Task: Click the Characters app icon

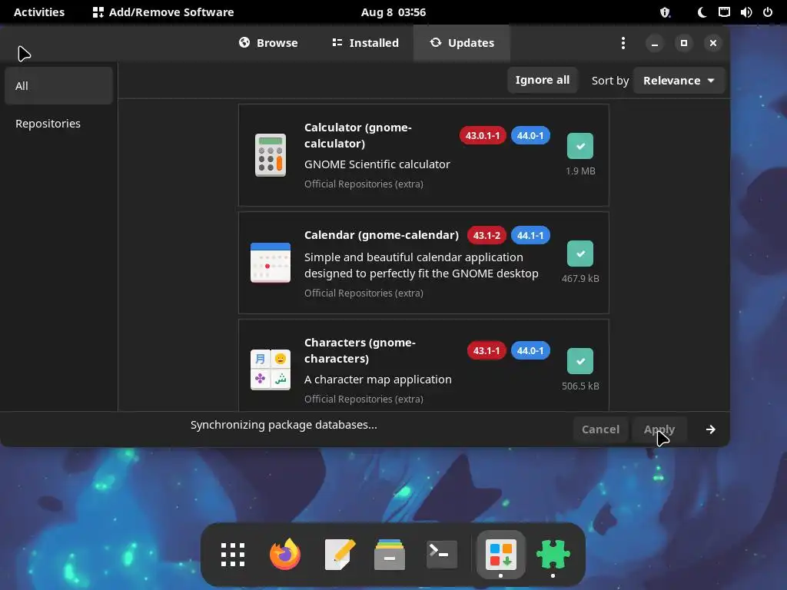Action: pyautogui.click(x=271, y=370)
